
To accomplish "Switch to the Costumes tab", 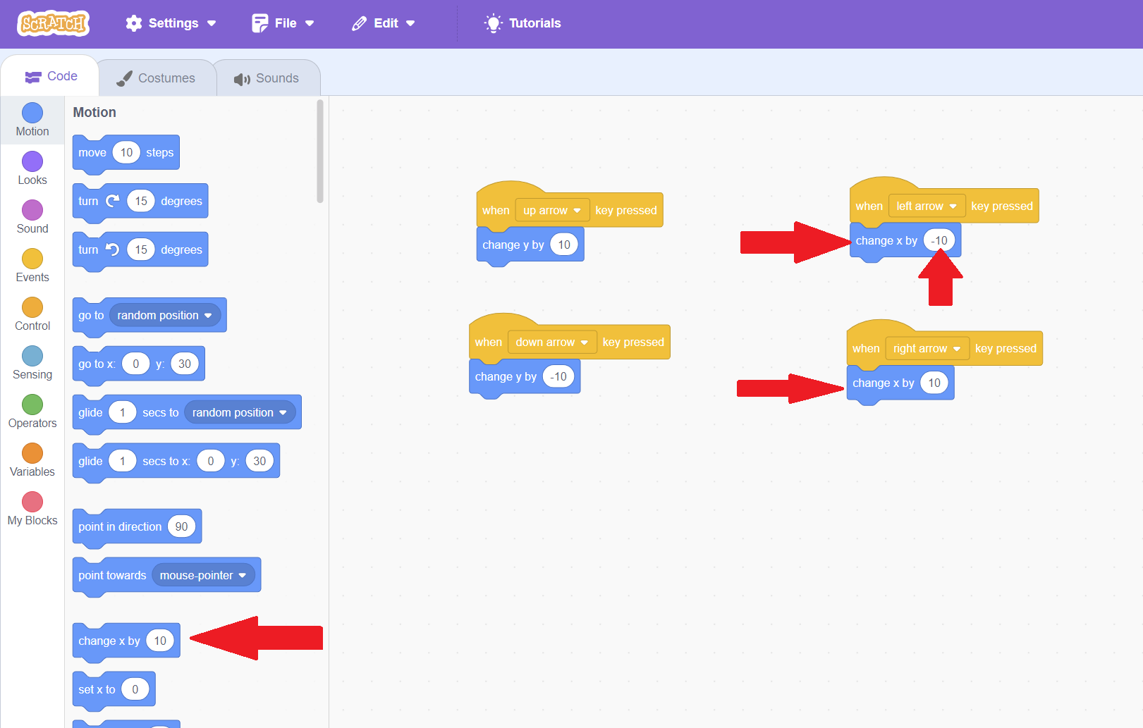I will [157, 78].
